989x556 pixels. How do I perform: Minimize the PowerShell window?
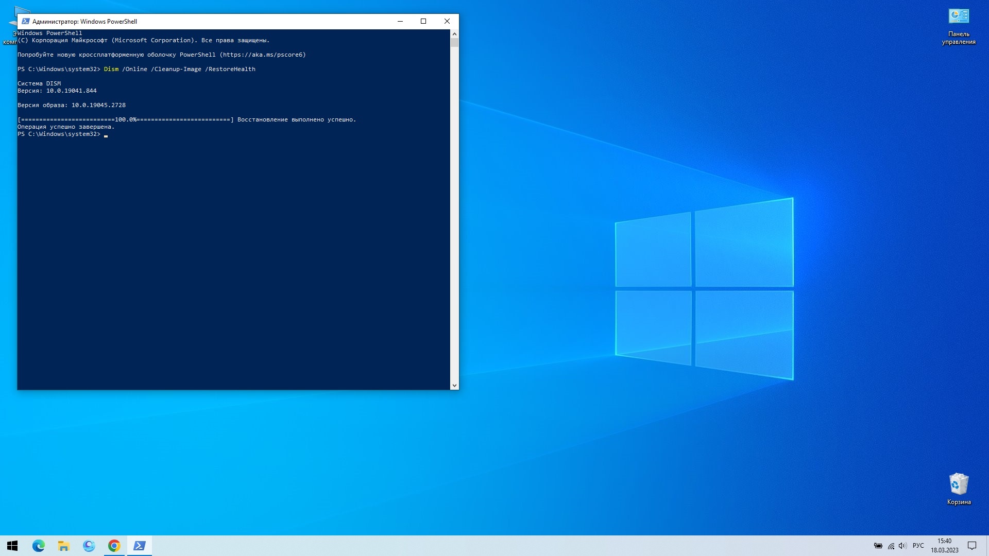pyautogui.click(x=400, y=22)
